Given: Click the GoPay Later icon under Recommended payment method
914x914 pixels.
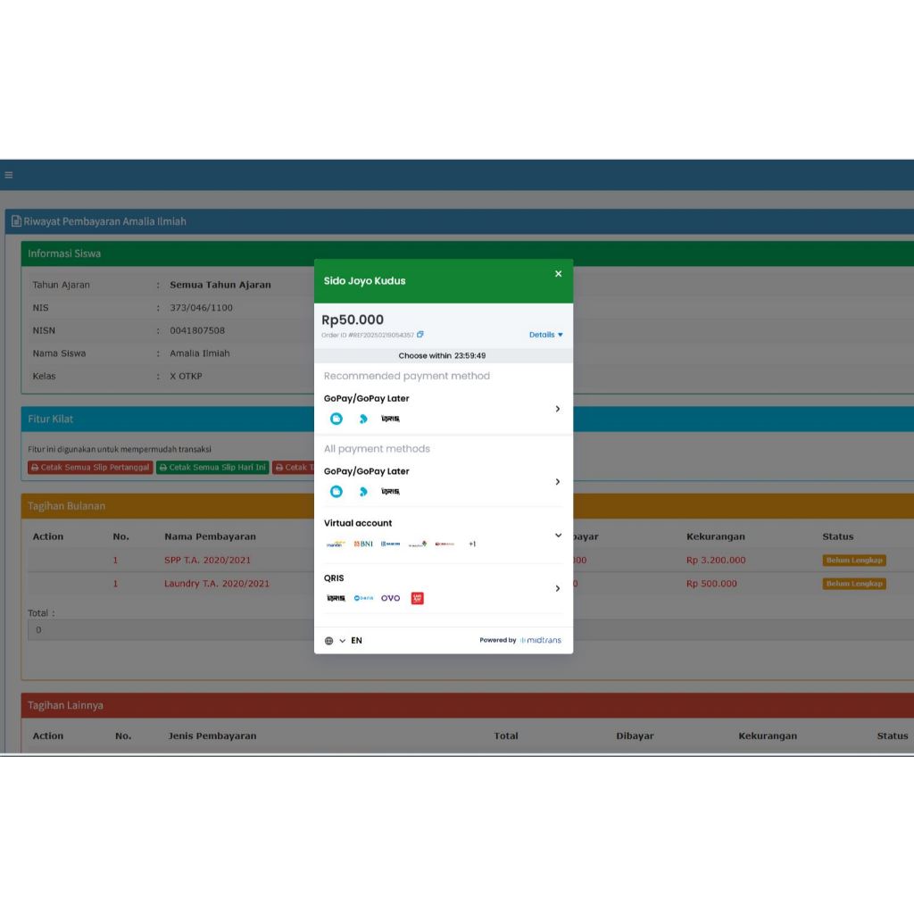Looking at the screenshot, I should click(x=363, y=419).
